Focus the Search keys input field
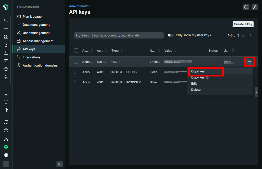Image resolution: width=262 pixels, height=169 pixels. [119, 35]
